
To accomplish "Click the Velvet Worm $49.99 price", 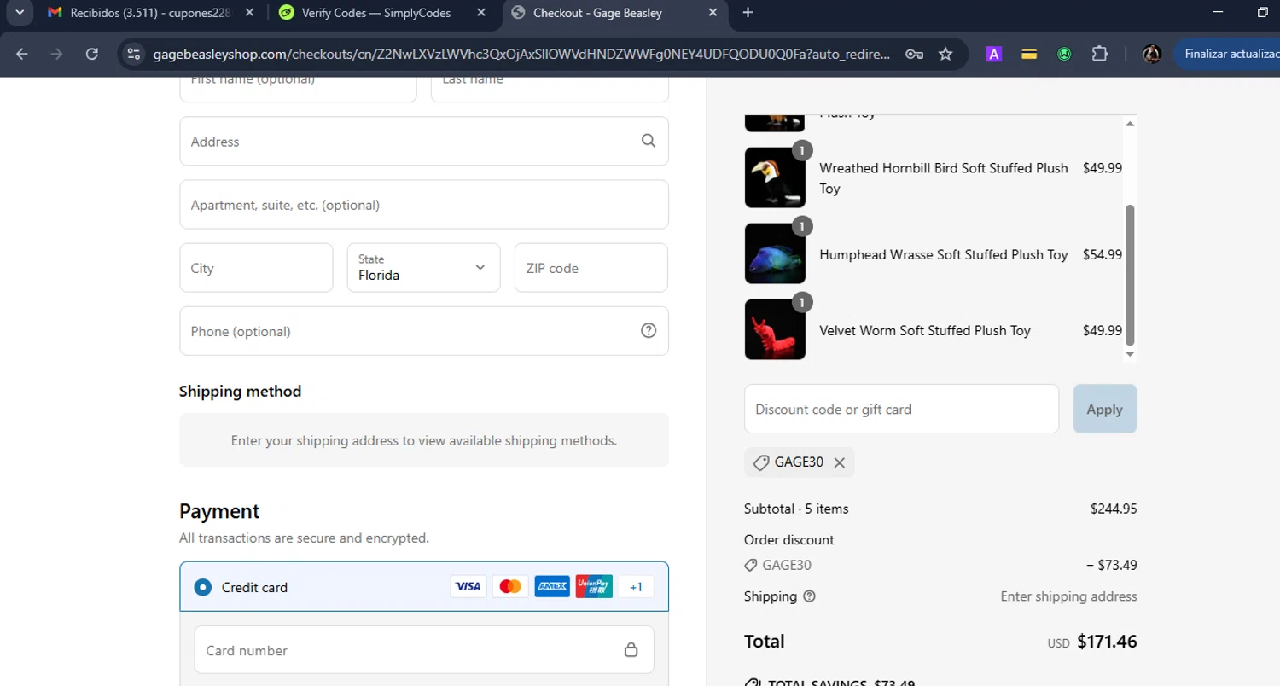I will click(1103, 330).
